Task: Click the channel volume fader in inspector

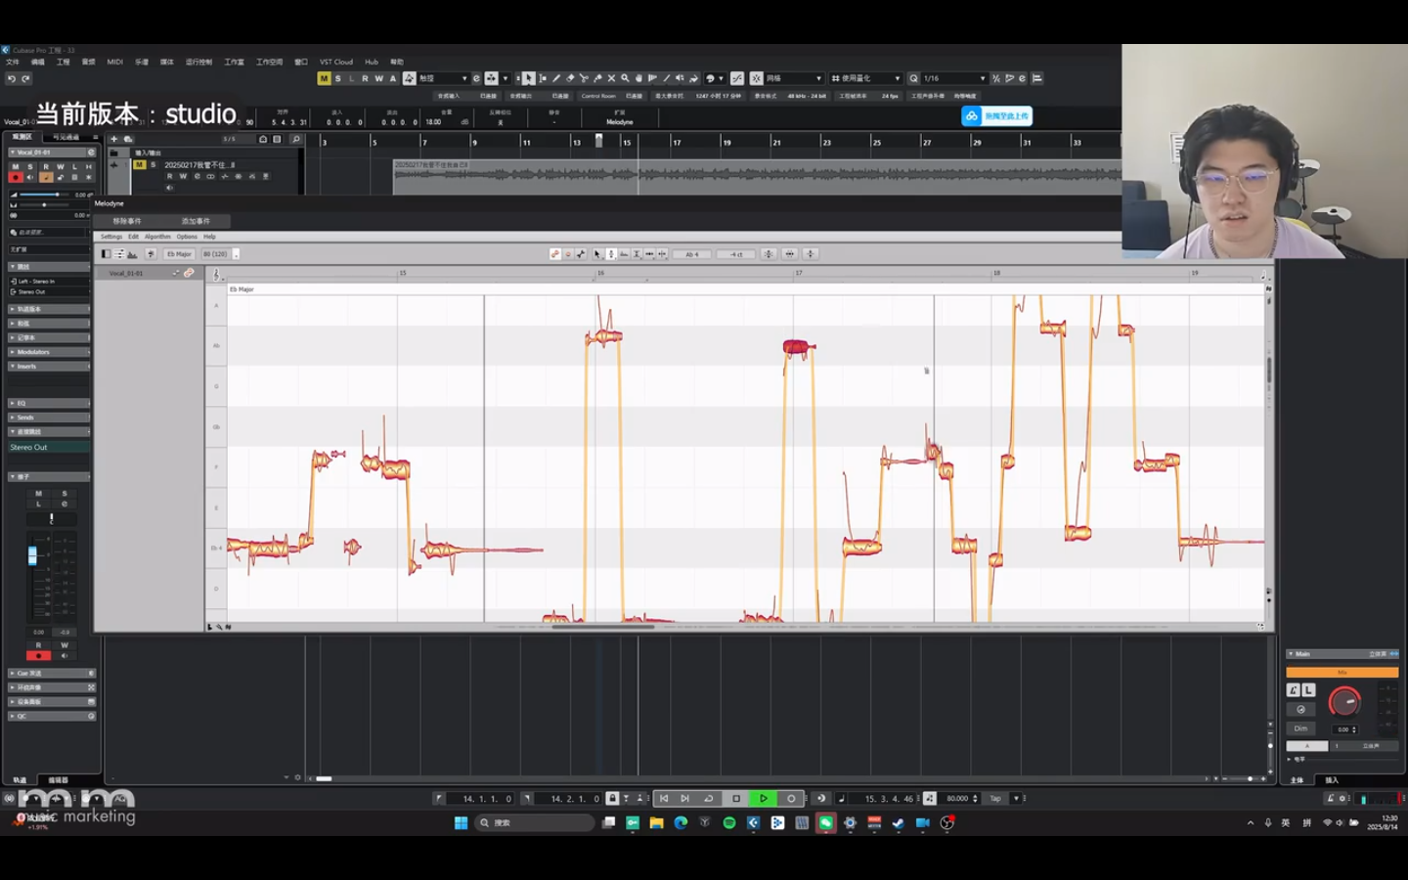Action: click(32, 555)
